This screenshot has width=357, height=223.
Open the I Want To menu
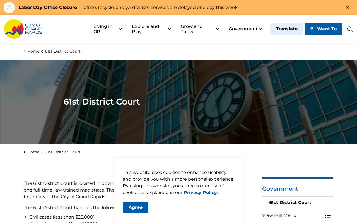(x=324, y=29)
